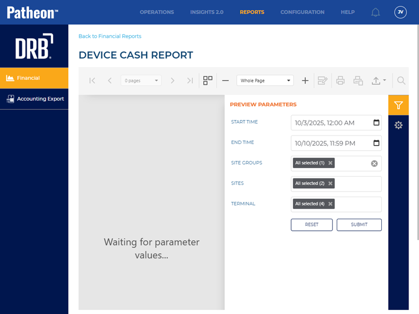
Task: Open export options gear in side panel
Action: click(x=398, y=125)
